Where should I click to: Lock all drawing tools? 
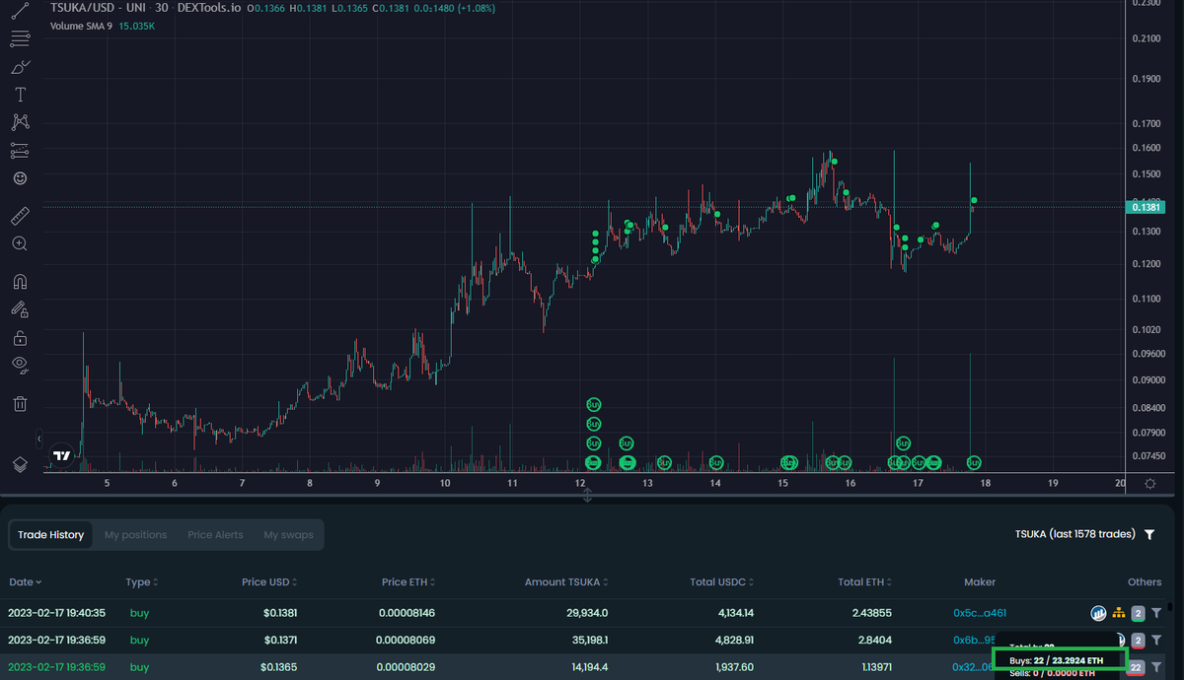point(20,338)
